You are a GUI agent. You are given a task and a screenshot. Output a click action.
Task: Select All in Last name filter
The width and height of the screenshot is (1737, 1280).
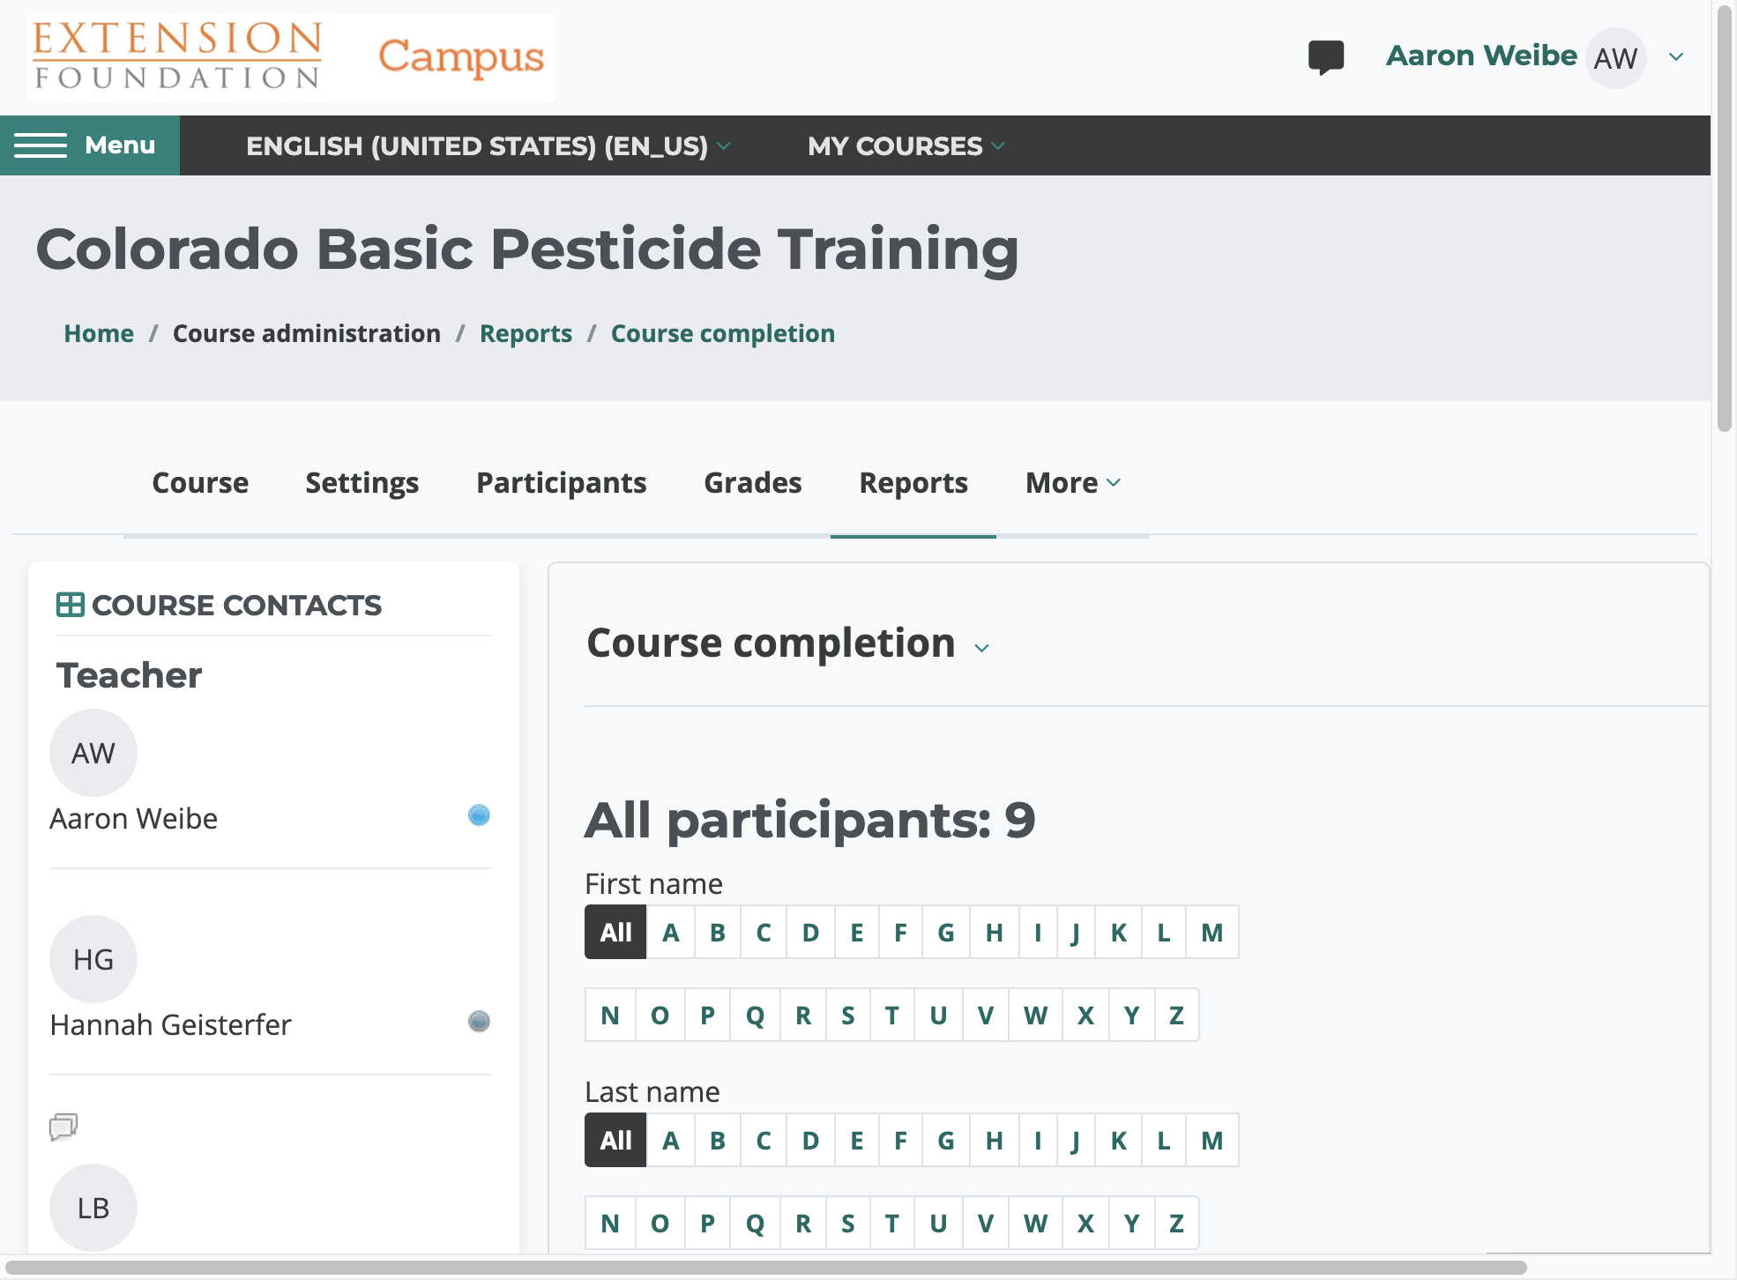[x=615, y=1140]
